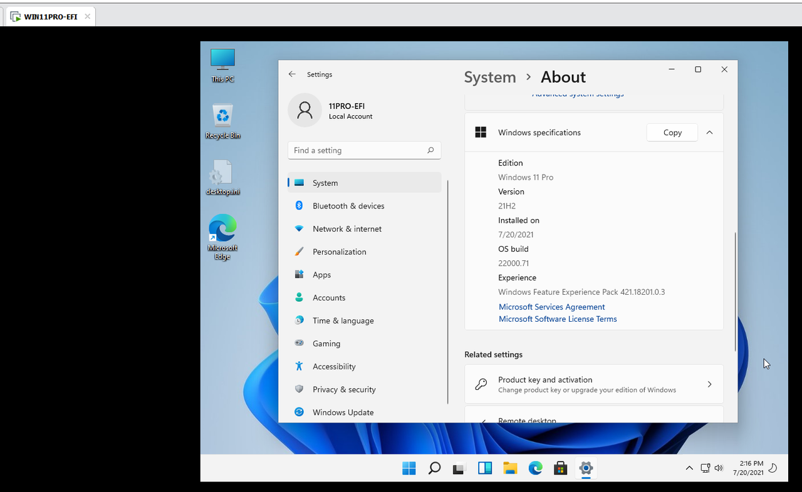
Task: Launch Microsoft Edge desktop shortcut
Action: (x=222, y=237)
